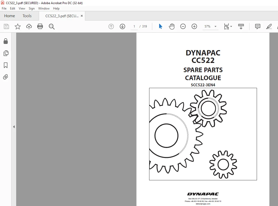
Task: Show security settings lock panel
Action: (x=6, y=41)
